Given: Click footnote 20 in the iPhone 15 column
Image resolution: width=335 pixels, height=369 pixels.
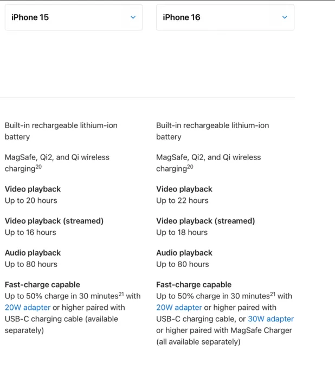Looking at the screenshot, I should [38, 167].
